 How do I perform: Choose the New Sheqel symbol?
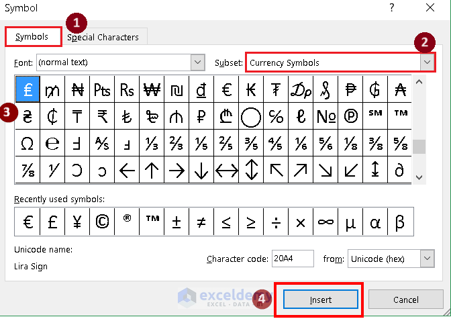[177, 89]
